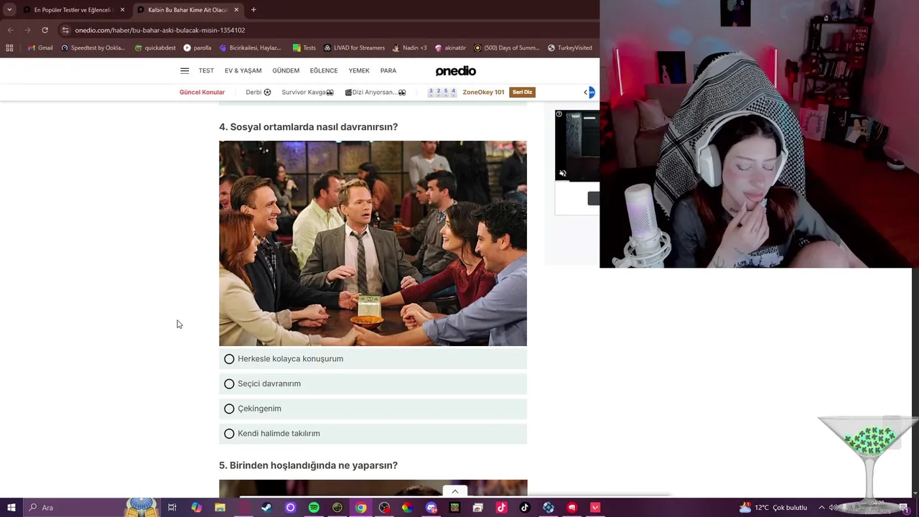The width and height of the screenshot is (919, 517).
Task: Close the En Popüler Testler tab
Action: [x=122, y=10]
